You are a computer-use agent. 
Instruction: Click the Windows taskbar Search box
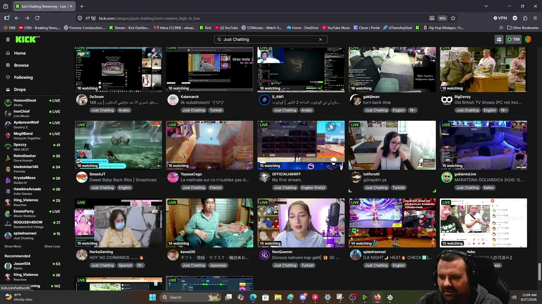[191, 297]
